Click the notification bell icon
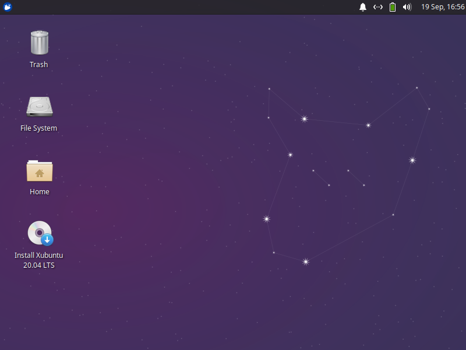The height and width of the screenshot is (350, 466). [363, 7]
